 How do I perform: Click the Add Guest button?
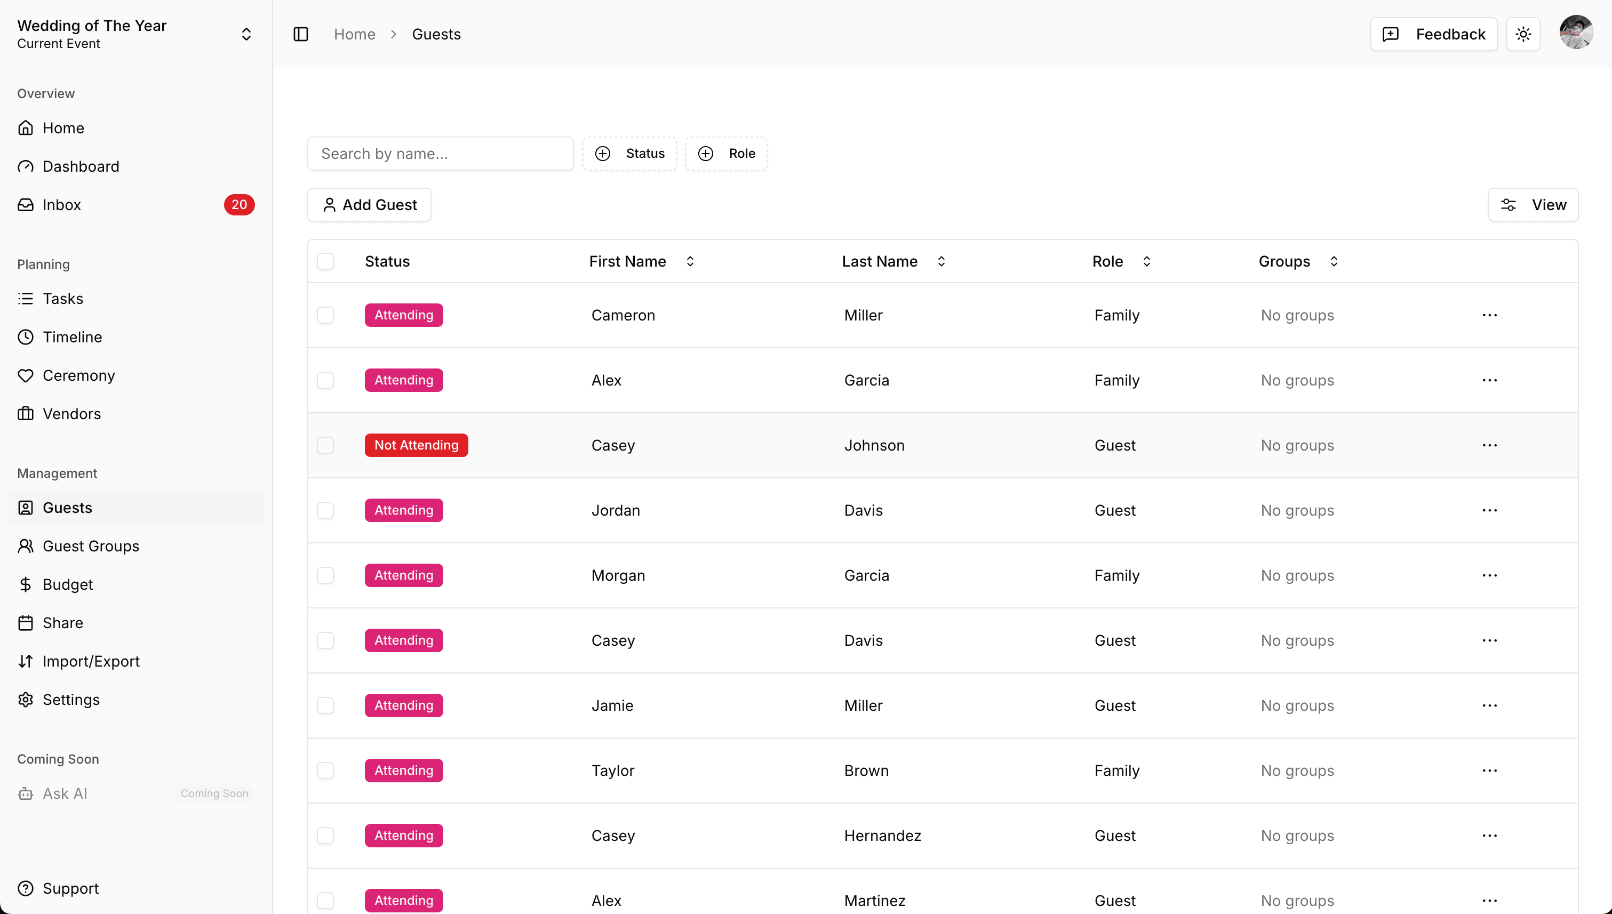point(369,205)
